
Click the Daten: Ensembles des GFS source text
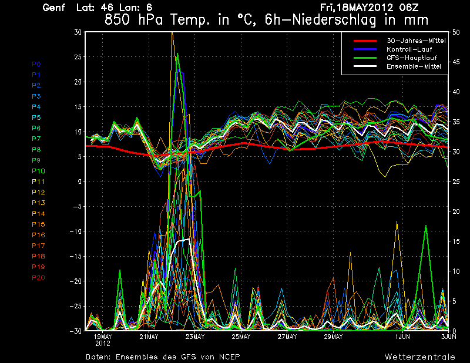163,357
